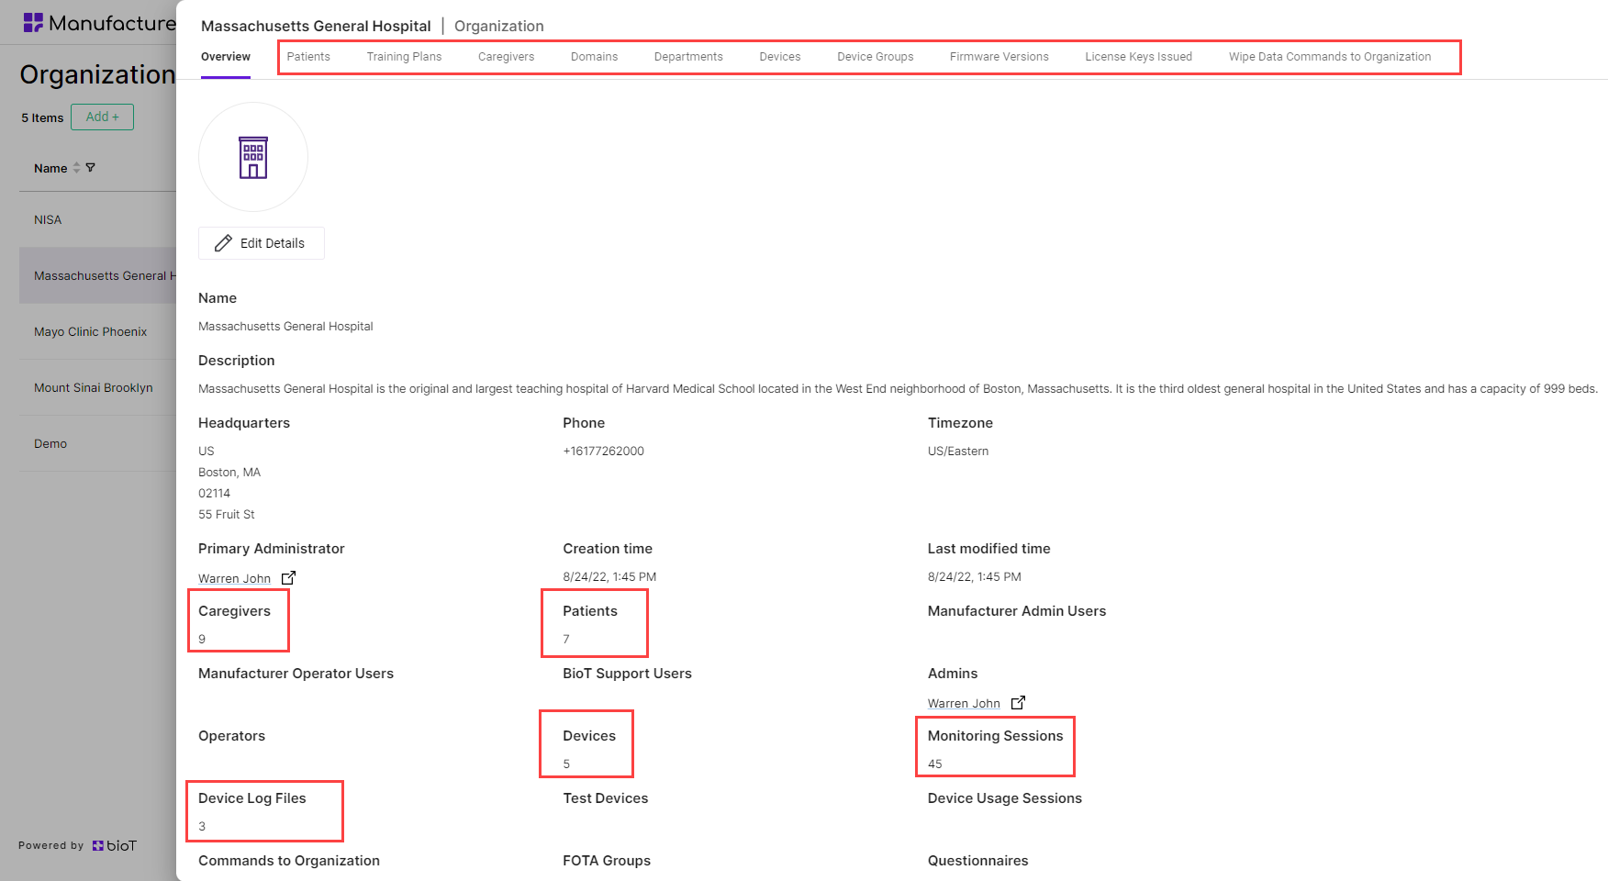Viewport: 1608px width, 881px height.
Task: Open the Devices tab
Action: (780, 57)
